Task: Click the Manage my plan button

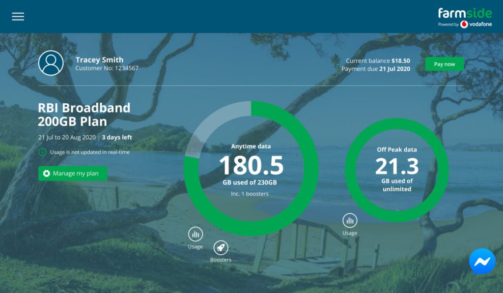Action: click(x=73, y=173)
